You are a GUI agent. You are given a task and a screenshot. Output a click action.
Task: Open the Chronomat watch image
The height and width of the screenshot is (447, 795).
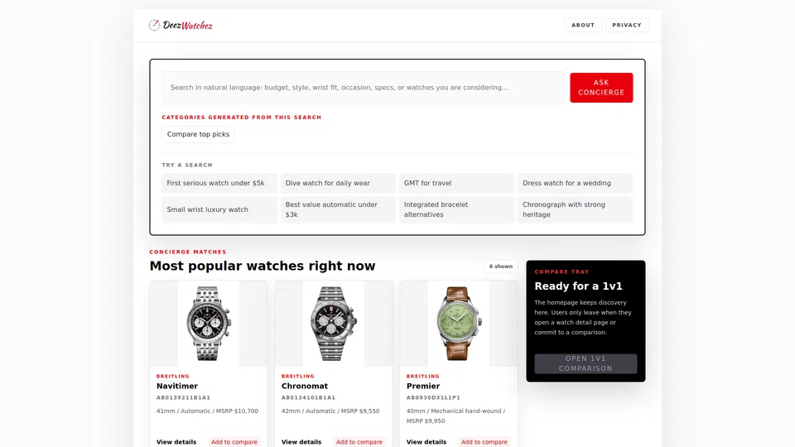click(x=334, y=324)
